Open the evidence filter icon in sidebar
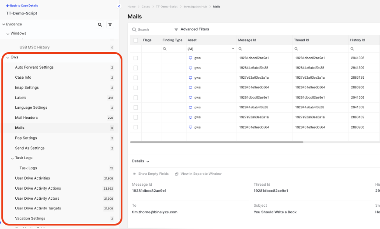Screen dimensions: 380x229 coord(110,25)
